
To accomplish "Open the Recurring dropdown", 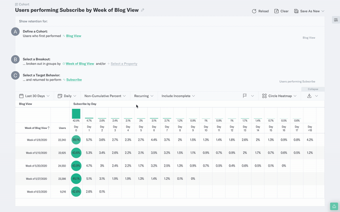I will coord(144,96).
